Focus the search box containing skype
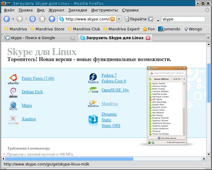Viewport: 212px width, 170px height. click(183, 19)
